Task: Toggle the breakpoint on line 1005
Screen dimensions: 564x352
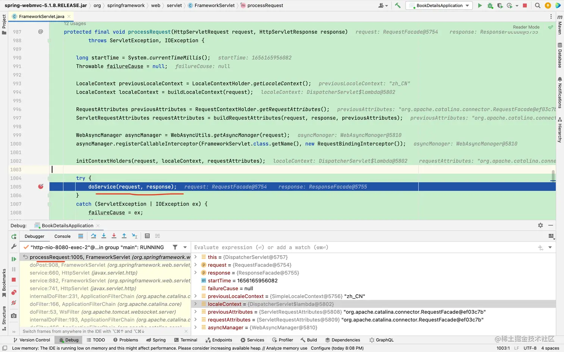Action: point(41,186)
